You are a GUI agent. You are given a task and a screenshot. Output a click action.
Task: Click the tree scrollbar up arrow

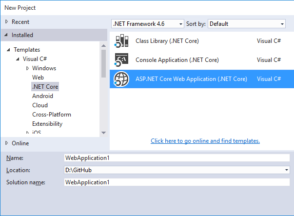(103, 45)
